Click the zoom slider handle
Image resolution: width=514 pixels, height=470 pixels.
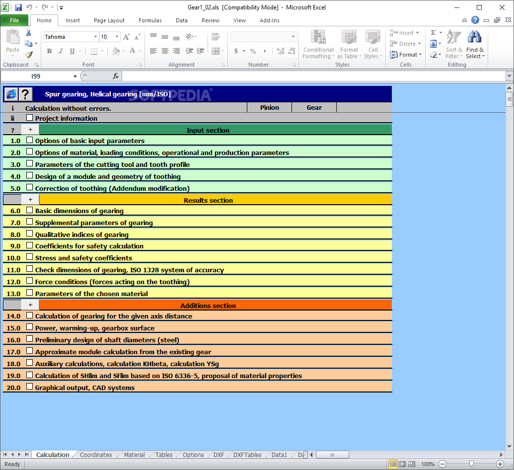(x=471, y=464)
